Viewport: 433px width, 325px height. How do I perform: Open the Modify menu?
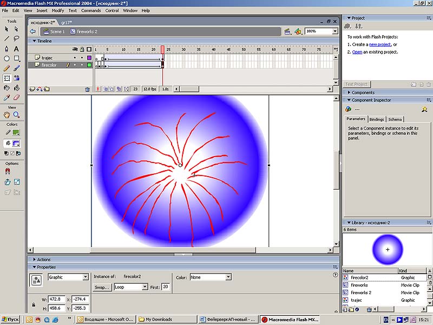point(57,10)
